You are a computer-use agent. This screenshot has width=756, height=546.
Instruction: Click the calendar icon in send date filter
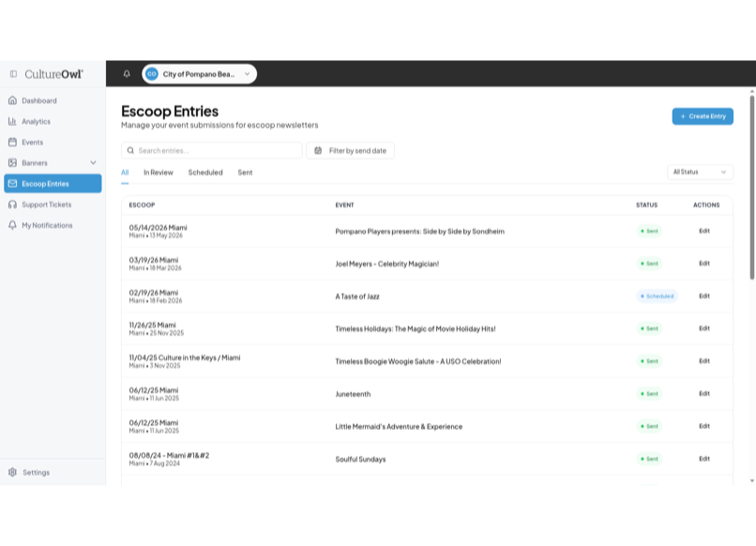(x=318, y=150)
